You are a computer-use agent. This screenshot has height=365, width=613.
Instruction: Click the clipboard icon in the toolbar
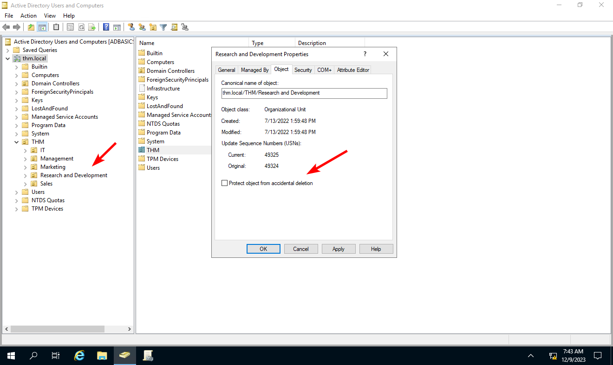tap(56, 27)
